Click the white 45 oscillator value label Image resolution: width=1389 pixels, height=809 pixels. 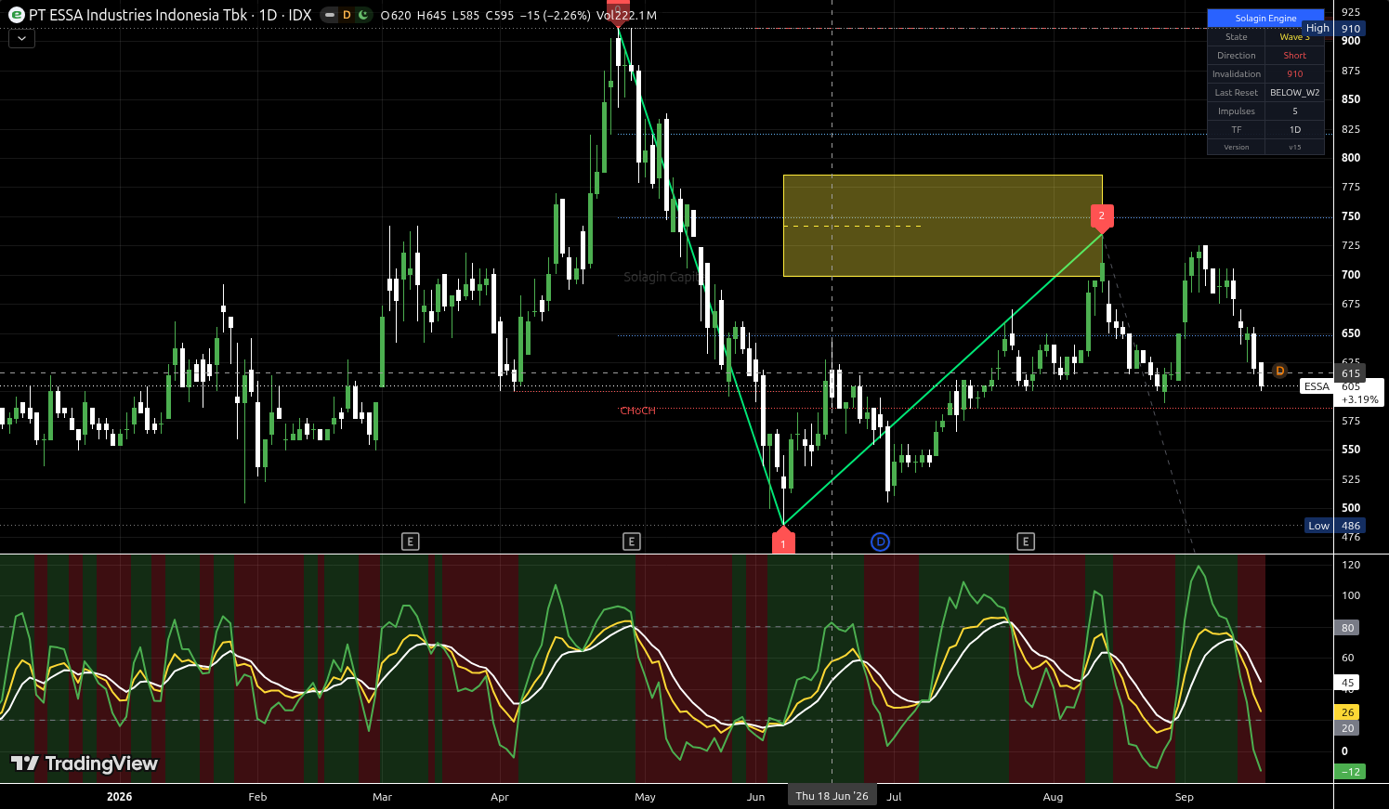coord(1347,683)
